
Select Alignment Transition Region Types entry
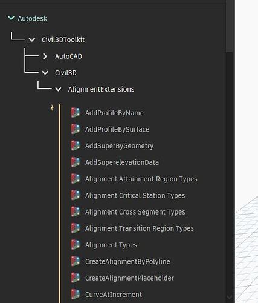[x=139, y=228]
